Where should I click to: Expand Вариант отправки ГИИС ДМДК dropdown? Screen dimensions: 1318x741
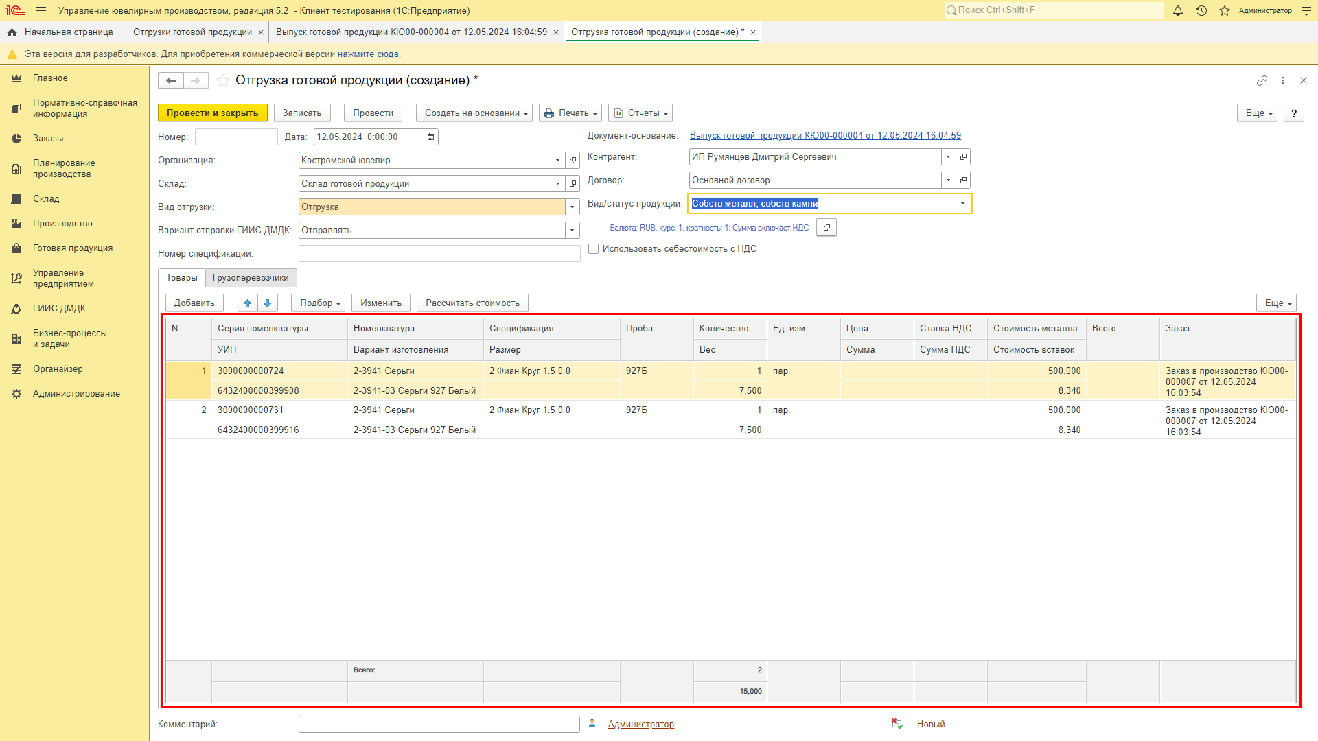point(572,231)
